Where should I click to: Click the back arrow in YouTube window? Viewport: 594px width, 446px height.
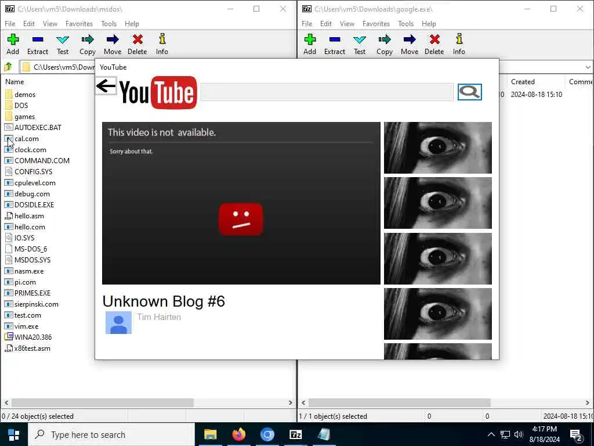point(106,86)
